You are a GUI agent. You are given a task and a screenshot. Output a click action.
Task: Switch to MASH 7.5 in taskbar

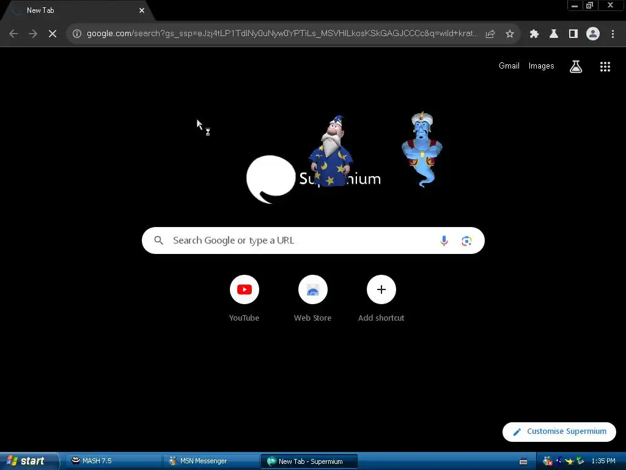[x=112, y=461]
